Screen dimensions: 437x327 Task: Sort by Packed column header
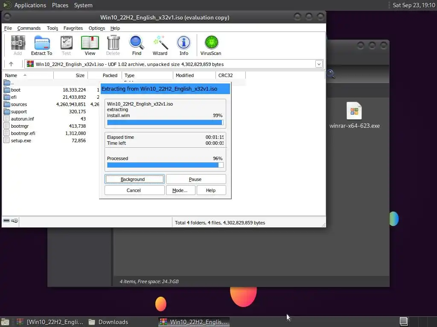tap(105, 75)
